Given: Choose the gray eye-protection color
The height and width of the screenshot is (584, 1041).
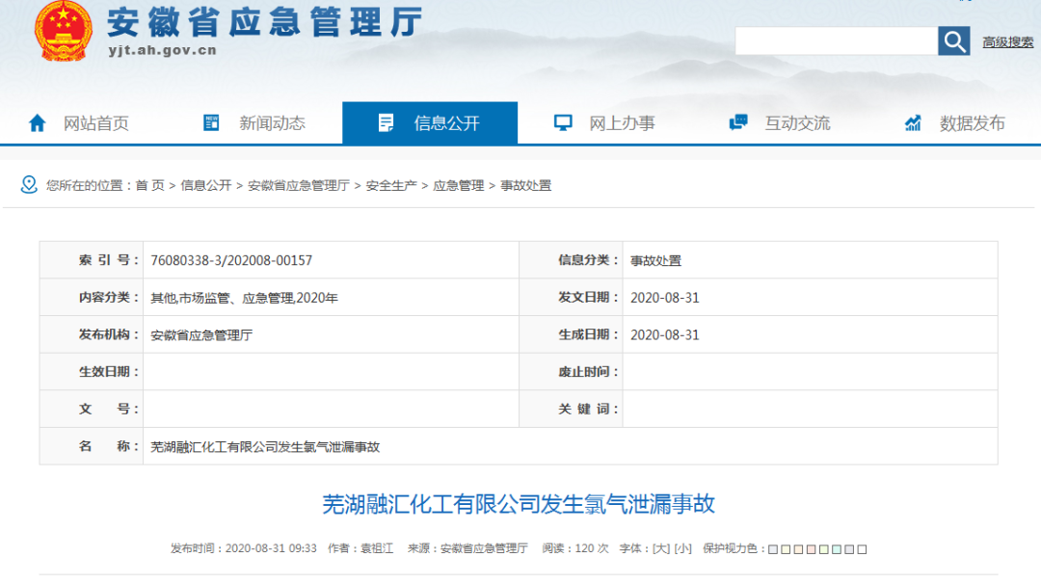Looking at the screenshot, I should click(x=848, y=549).
